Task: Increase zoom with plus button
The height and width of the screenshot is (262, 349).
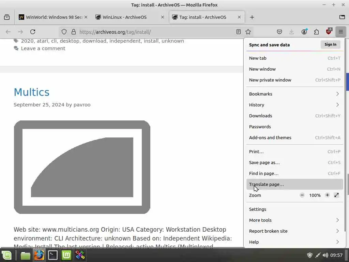Action: [327, 195]
